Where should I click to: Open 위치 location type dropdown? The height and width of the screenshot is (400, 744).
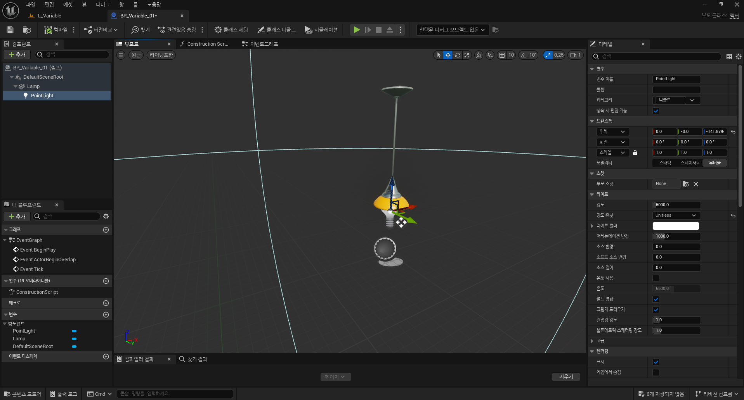613,132
